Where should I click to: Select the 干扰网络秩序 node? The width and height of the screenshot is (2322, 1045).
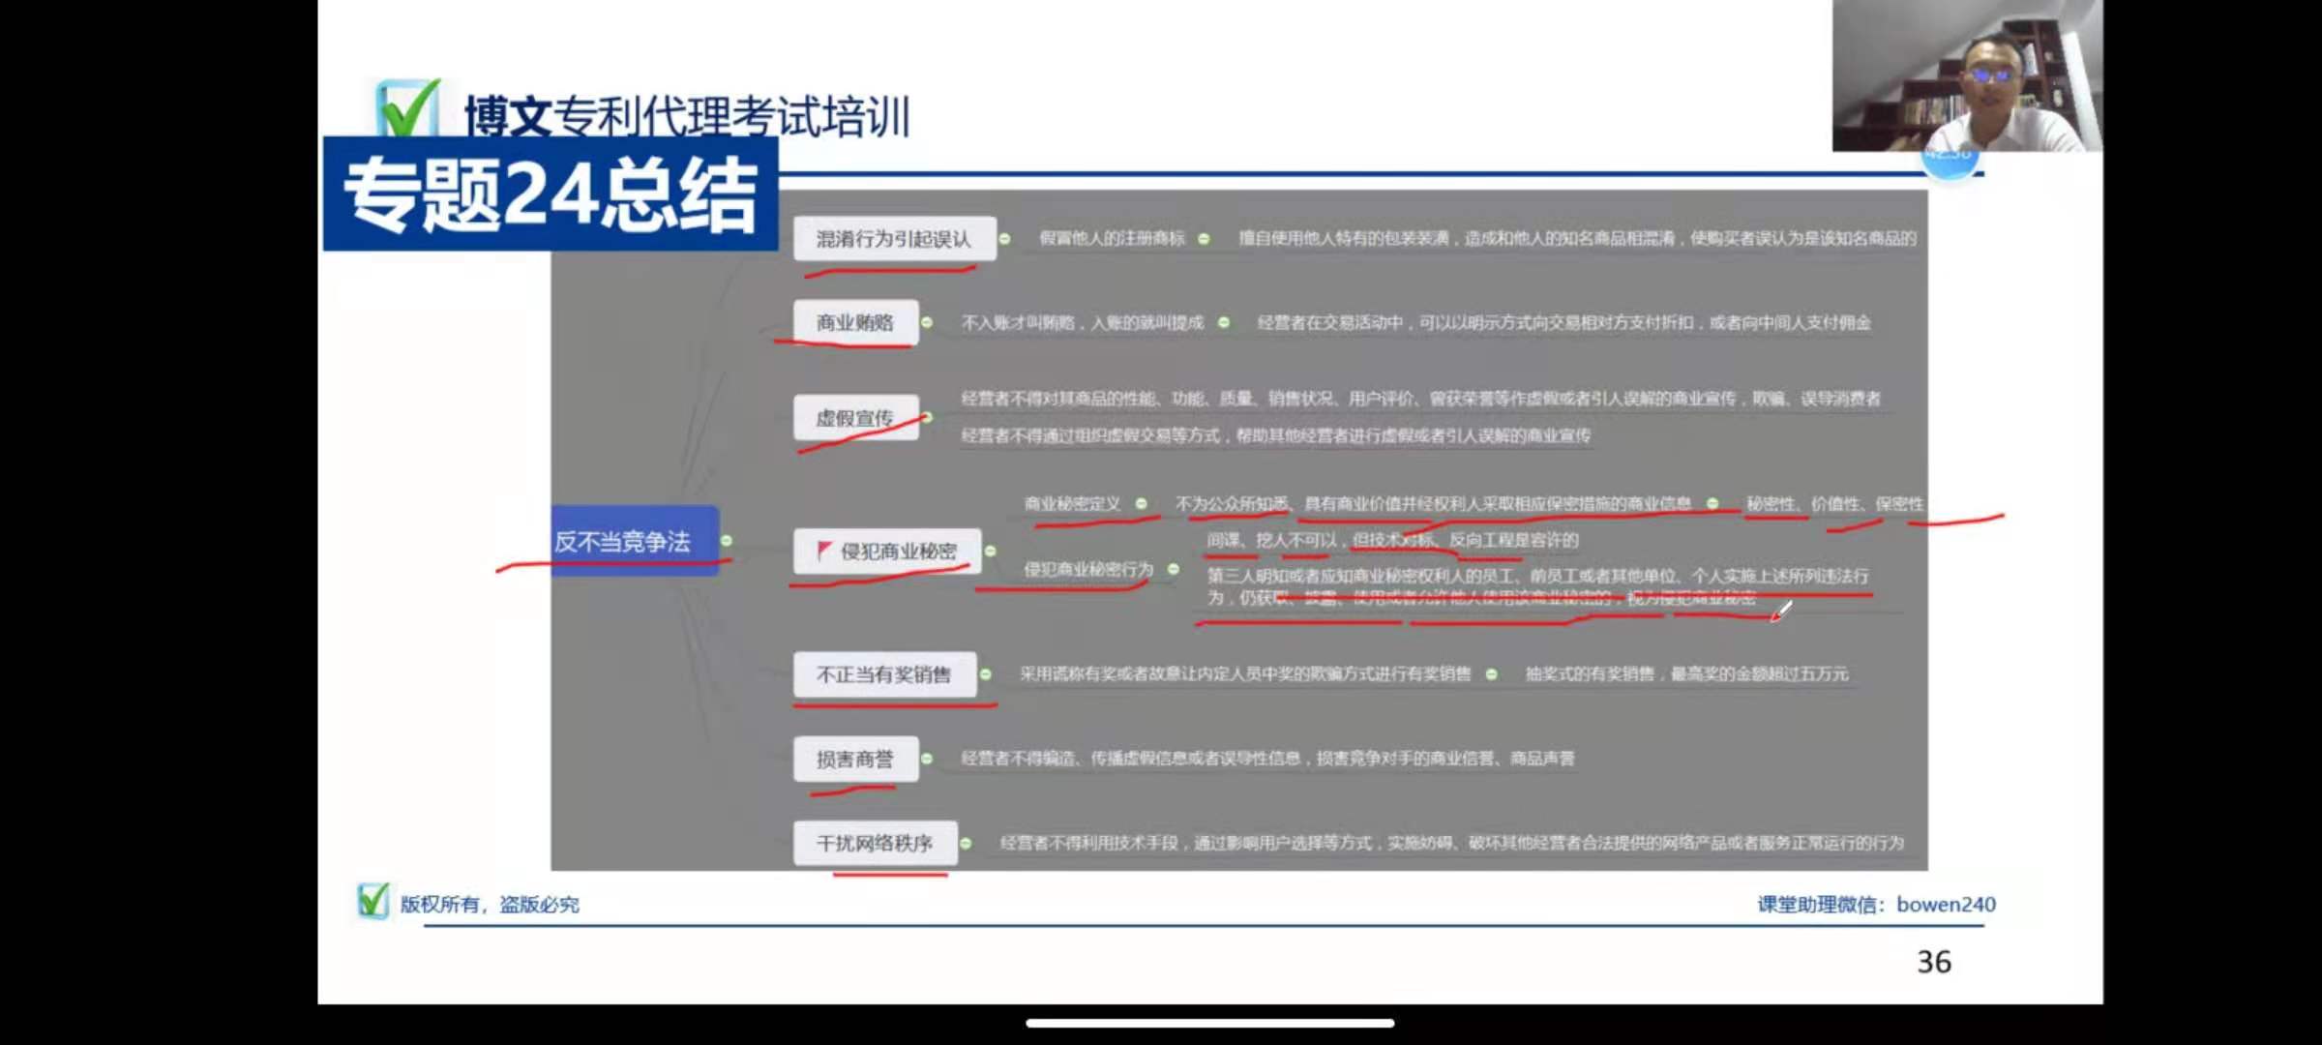pos(875,843)
